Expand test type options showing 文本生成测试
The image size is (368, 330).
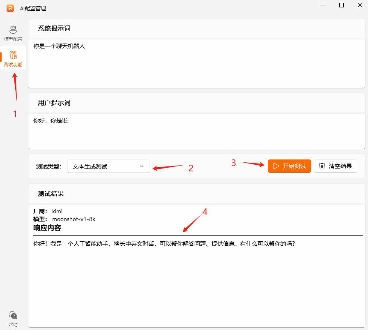point(108,166)
